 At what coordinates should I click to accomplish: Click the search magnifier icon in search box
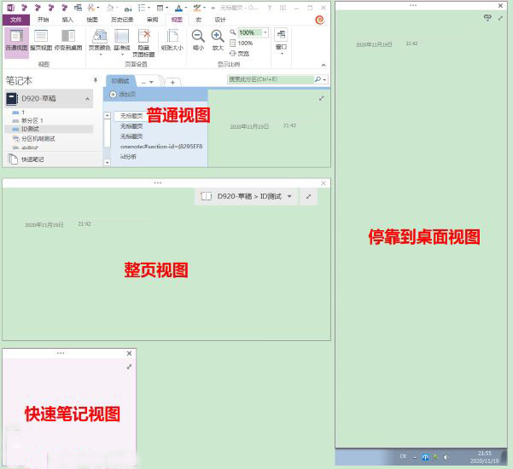click(x=318, y=79)
